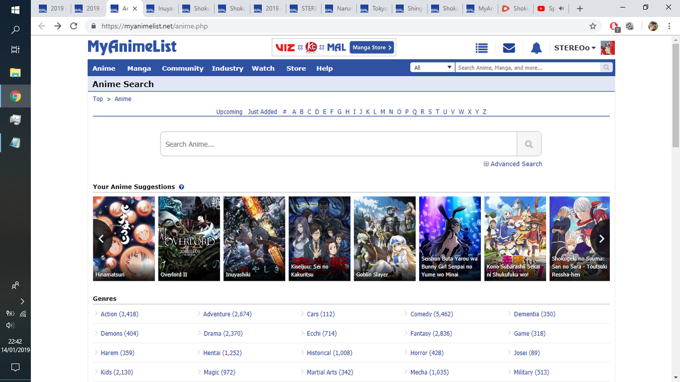Open the Manga menu in navigation bar

coord(139,68)
